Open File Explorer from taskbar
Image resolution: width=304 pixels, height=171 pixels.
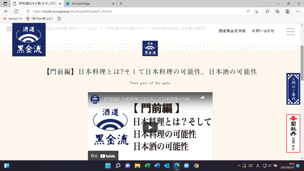(x=137, y=166)
